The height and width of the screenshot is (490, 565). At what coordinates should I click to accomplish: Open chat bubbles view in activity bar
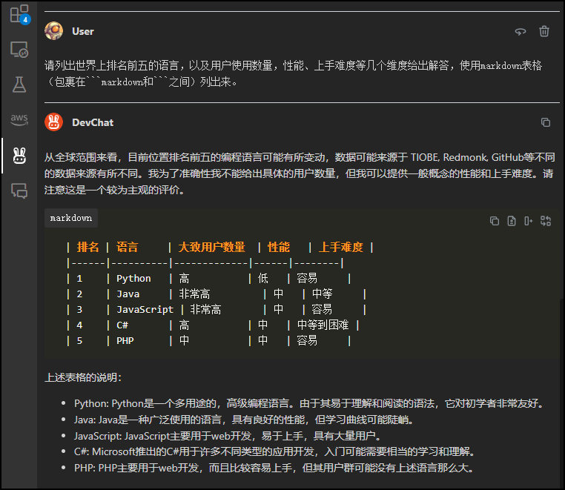pos(19,191)
